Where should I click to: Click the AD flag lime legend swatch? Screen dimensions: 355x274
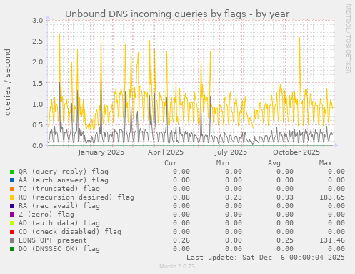coord(12,223)
